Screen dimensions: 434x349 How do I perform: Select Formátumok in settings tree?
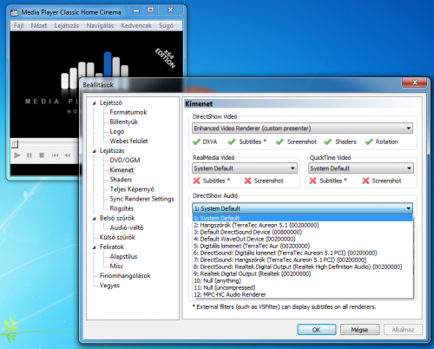coord(128,112)
